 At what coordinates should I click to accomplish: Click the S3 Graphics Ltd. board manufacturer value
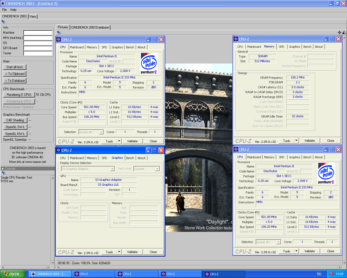click(108, 185)
